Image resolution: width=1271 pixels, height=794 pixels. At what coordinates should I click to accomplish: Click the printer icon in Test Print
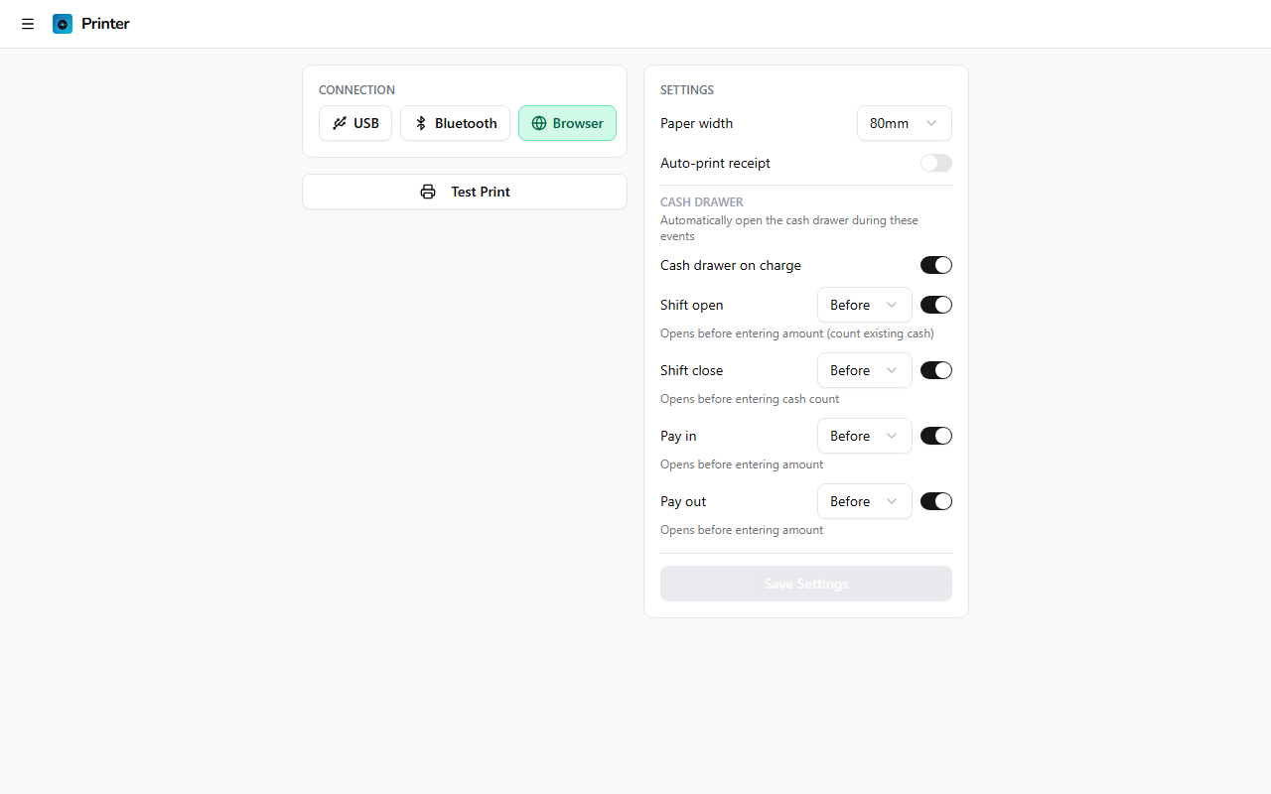428,192
